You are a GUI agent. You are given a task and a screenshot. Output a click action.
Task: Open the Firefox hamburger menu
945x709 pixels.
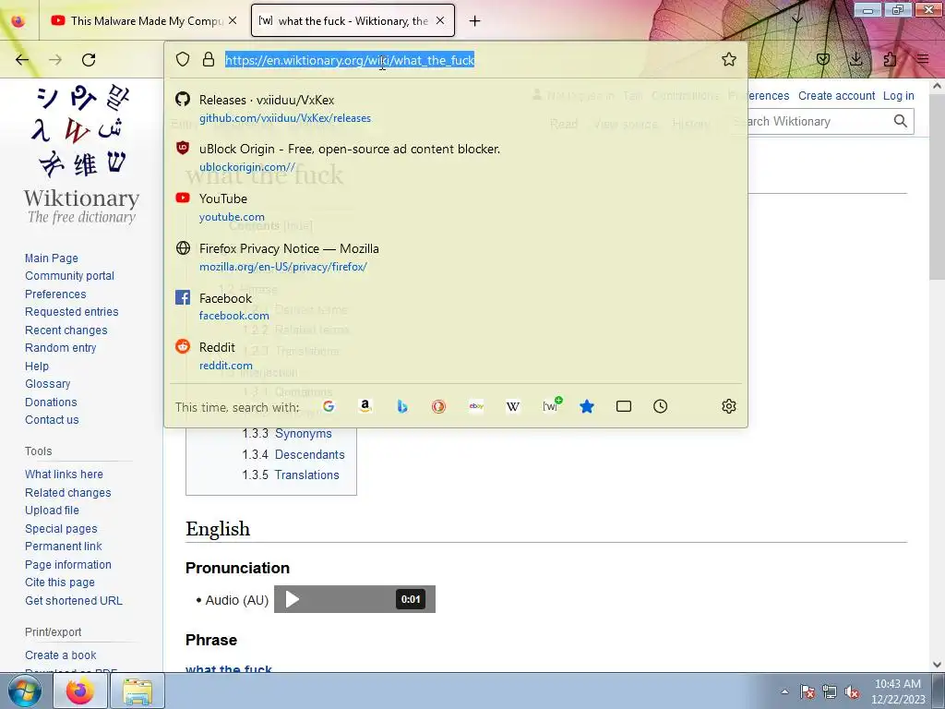point(923,59)
